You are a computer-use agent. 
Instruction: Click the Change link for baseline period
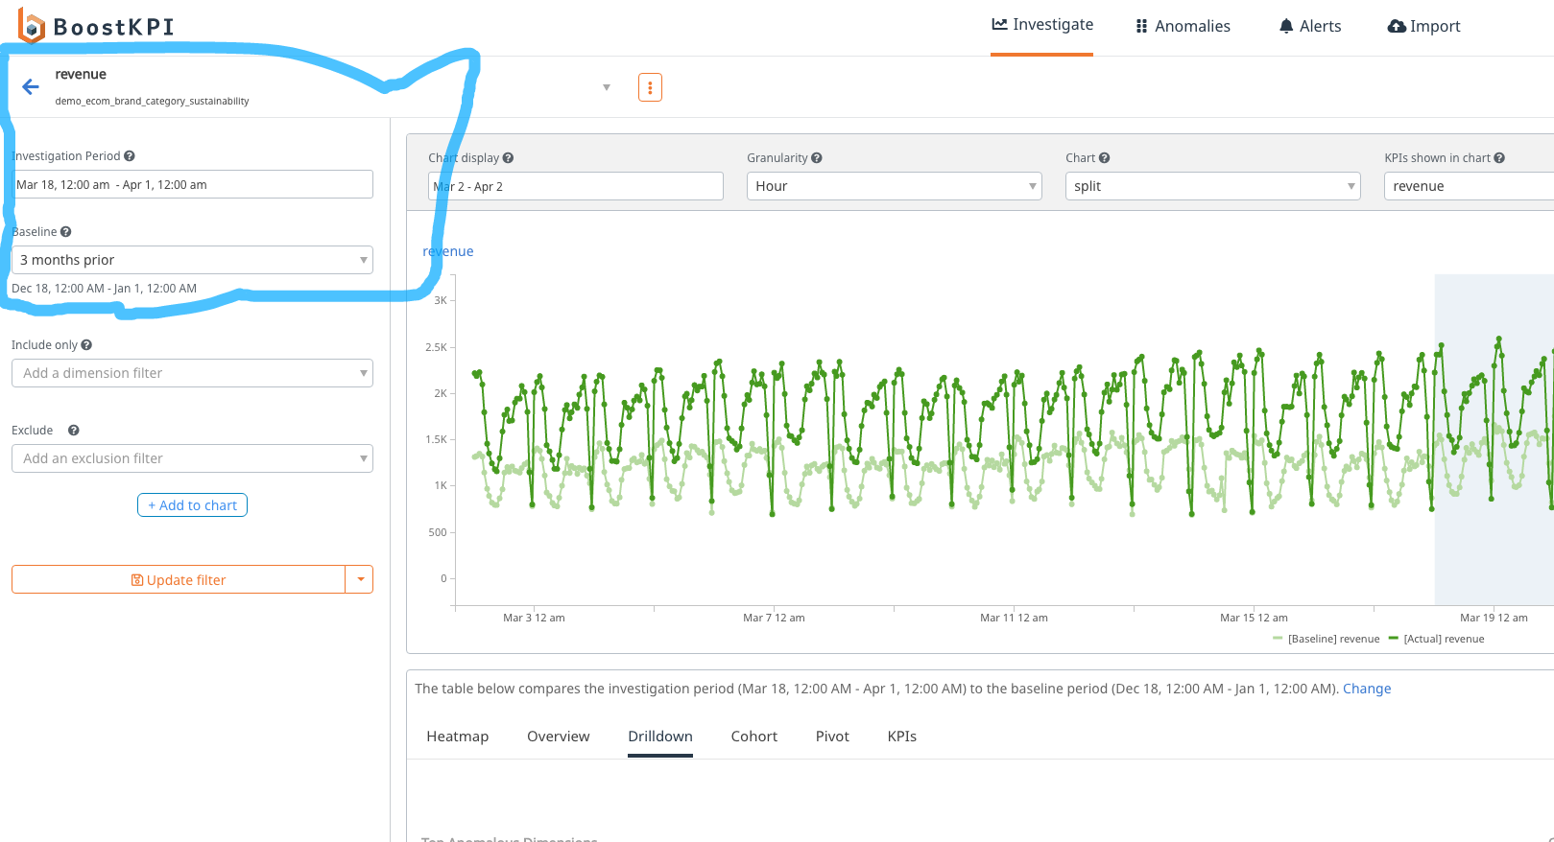tap(1366, 689)
